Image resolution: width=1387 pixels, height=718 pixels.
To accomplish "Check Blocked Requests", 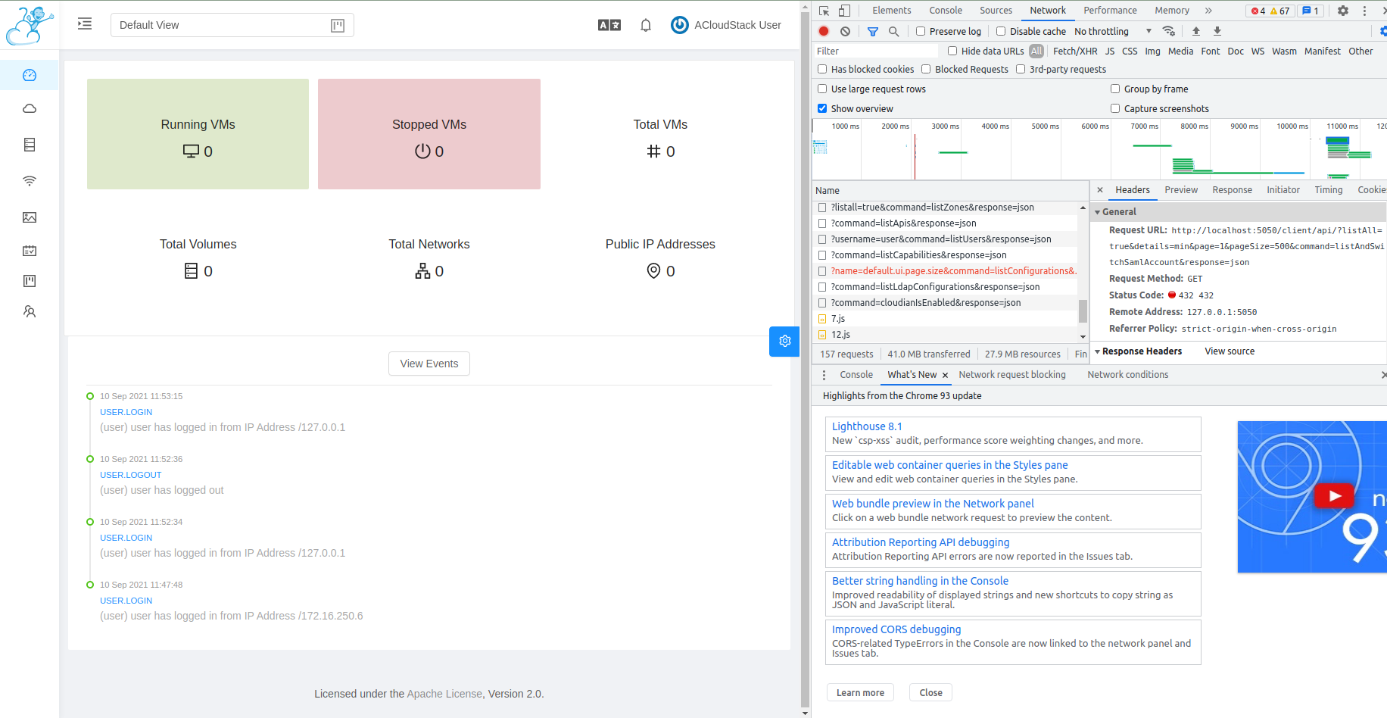I will [x=926, y=69].
